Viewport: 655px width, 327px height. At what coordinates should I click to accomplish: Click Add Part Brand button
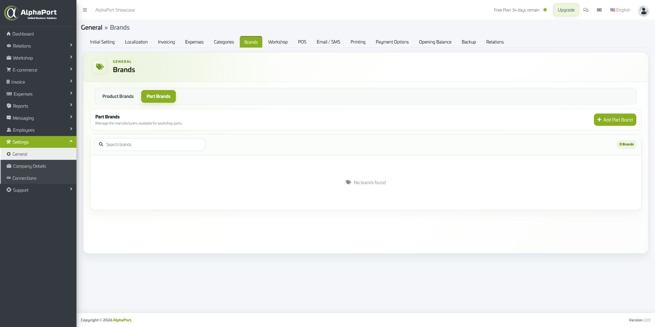(615, 120)
